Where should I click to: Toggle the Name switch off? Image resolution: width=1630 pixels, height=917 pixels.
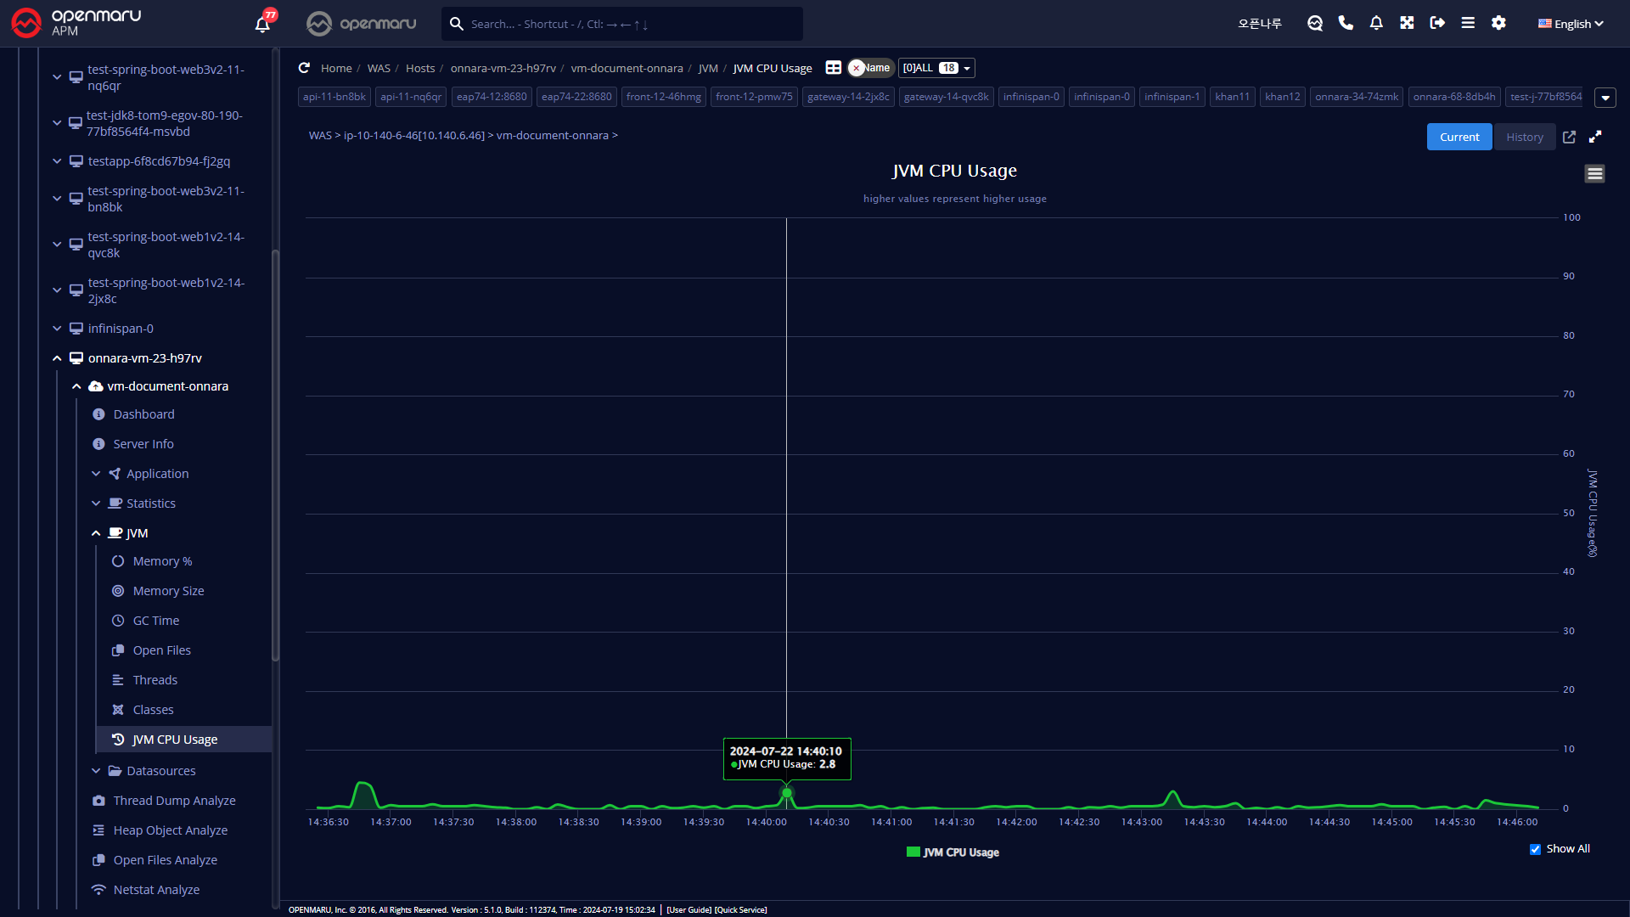[x=870, y=68]
